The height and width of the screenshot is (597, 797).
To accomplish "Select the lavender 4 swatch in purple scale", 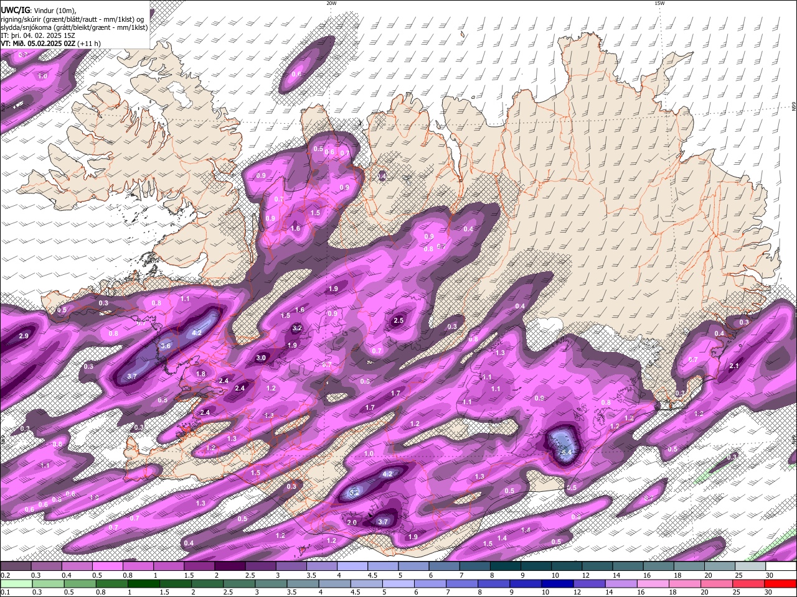I will [352, 567].
